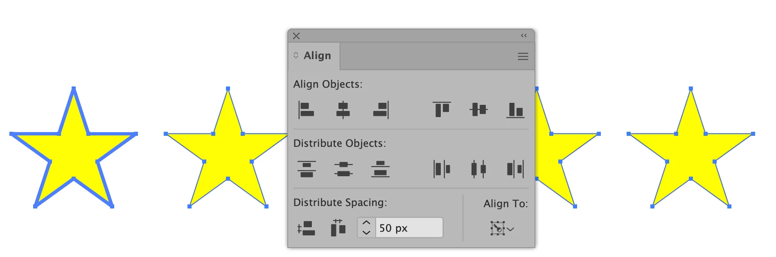Click Horizontal Distribute Left icon

click(442, 169)
